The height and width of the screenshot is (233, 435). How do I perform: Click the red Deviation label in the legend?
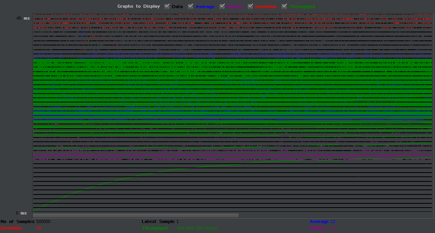(266, 7)
